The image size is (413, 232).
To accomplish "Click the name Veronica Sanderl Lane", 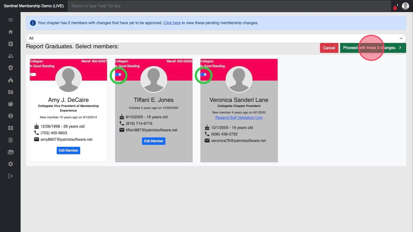I will tap(239, 100).
